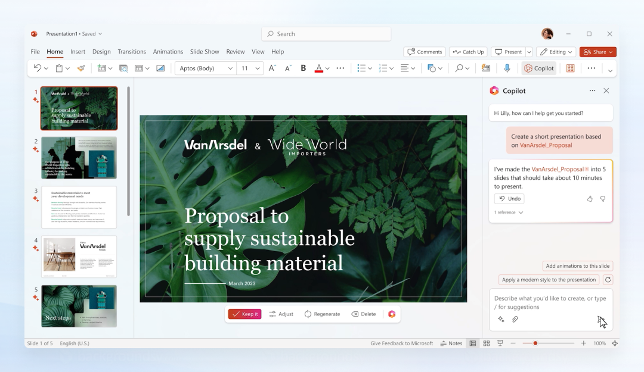Select slide 5 Next steps thumbnail
644x372 pixels.
[x=79, y=306]
